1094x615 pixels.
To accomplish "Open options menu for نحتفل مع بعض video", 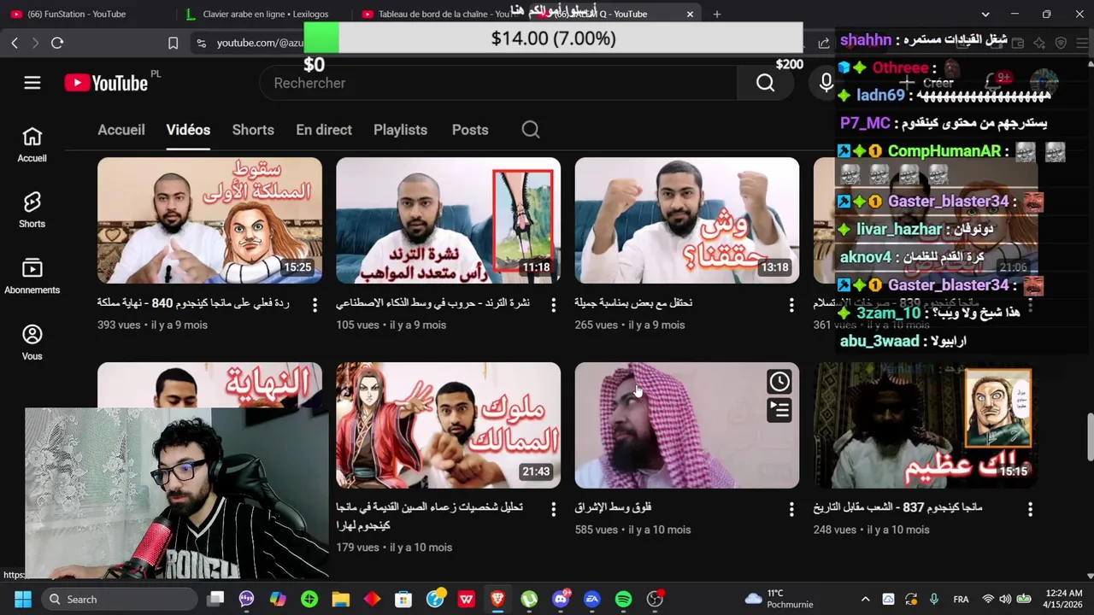I will pos(791,304).
